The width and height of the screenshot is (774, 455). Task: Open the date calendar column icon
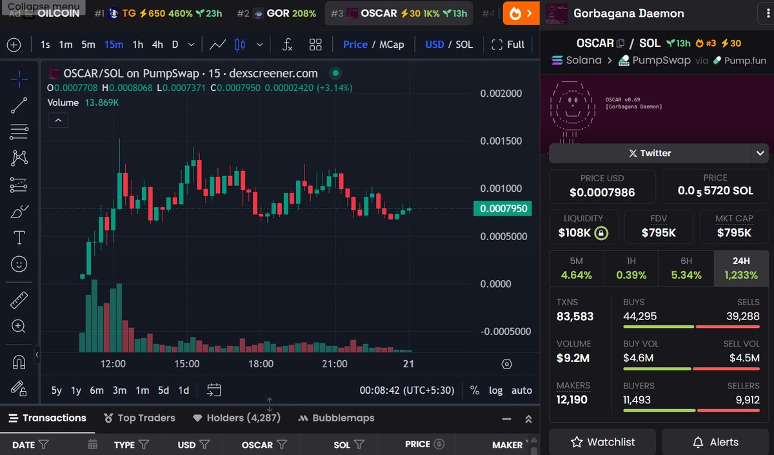click(x=92, y=444)
